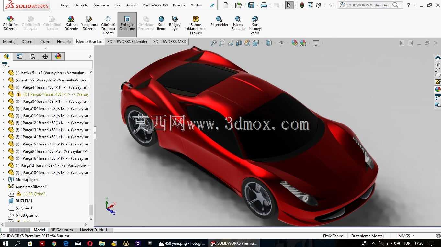Toggle the Section View tool
Image resolution: width=441 pixels, height=247 pixels.
pos(239,43)
